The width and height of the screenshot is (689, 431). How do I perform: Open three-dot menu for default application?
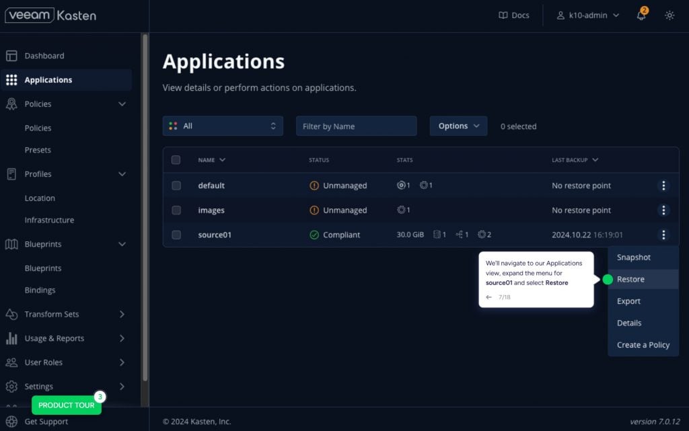tap(663, 186)
